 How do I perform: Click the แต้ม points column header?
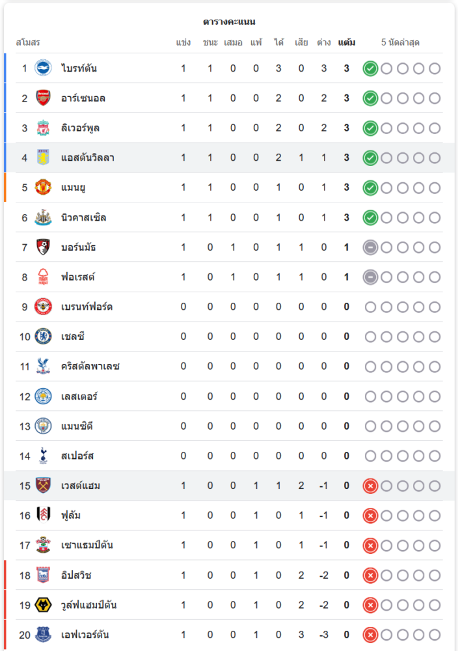pyautogui.click(x=347, y=43)
